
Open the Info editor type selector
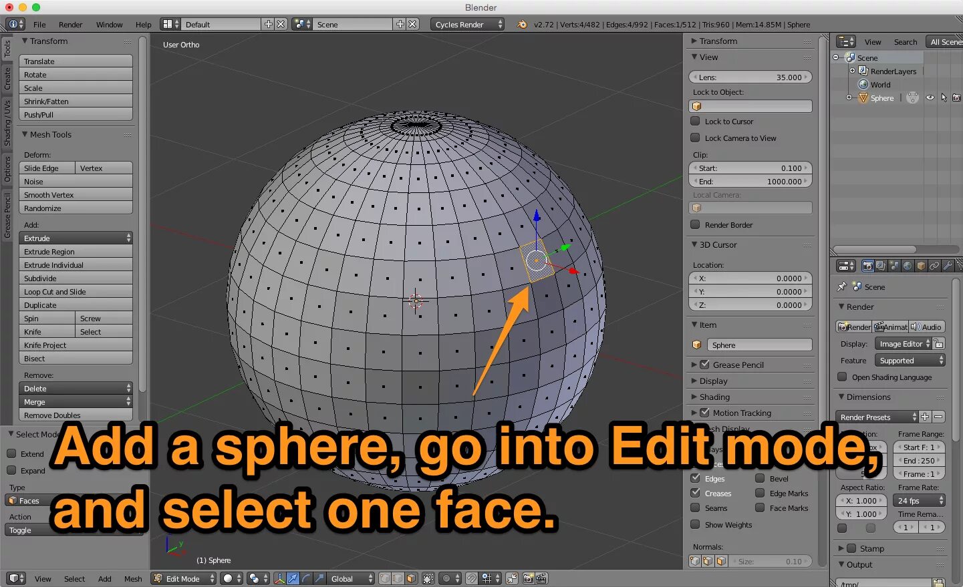coord(15,24)
